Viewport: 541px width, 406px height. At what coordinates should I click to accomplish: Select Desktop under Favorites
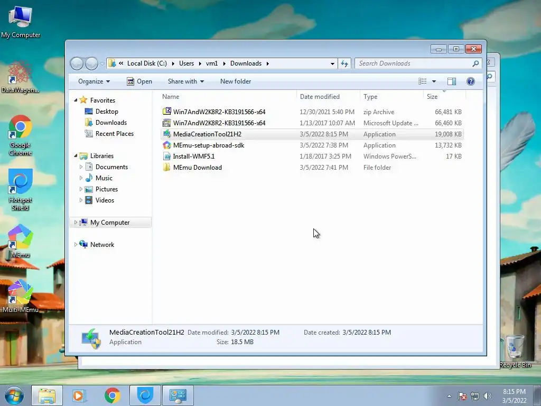(101, 112)
